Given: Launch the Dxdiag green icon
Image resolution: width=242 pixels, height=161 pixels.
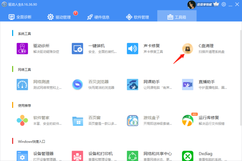Looking at the screenshot, I should pyautogui.click(x=188, y=156).
